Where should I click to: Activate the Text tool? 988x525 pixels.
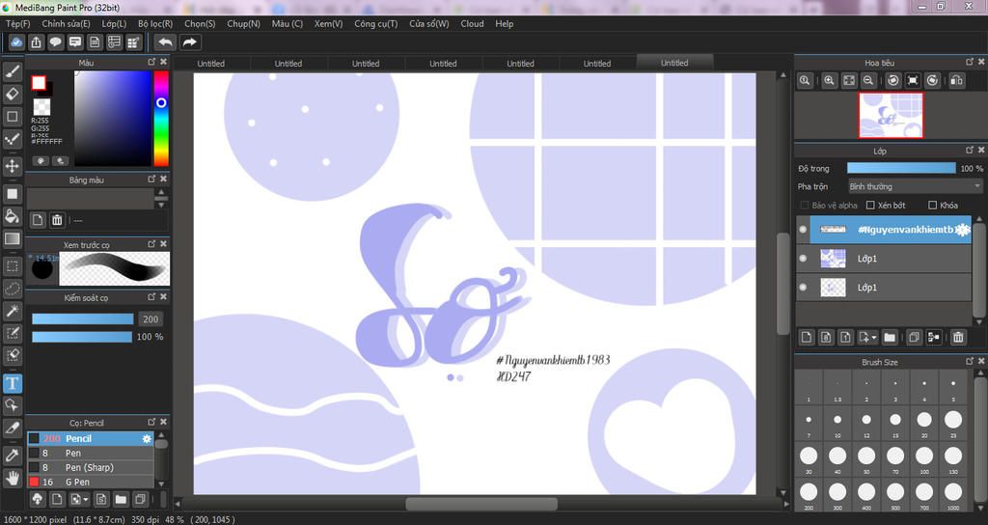coord(12,383)
